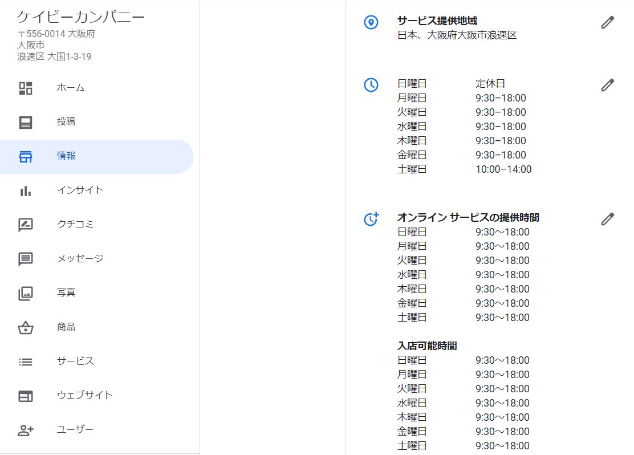Image resolution: width=634 pixels, height=455 pixels.
Task: Click the Info (情報) storefront icon
Action: pos(26,157)
